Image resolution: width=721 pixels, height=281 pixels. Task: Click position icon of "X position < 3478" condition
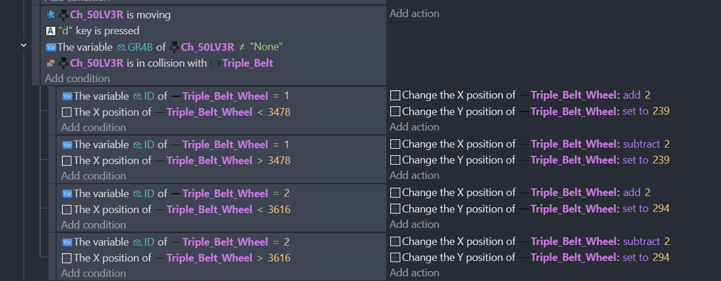67,112
